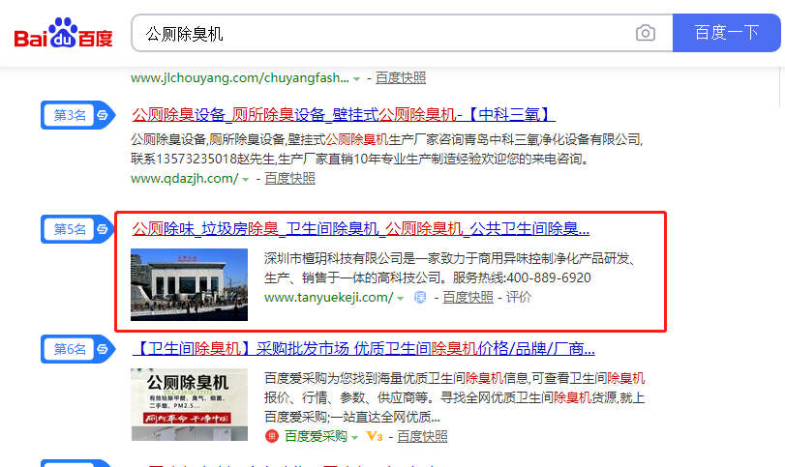Click the 第5名 rank badge
The width and height of the screenshot is (785, 467).
(x=78, y=229)
